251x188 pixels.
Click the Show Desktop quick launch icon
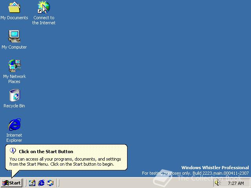32,183
